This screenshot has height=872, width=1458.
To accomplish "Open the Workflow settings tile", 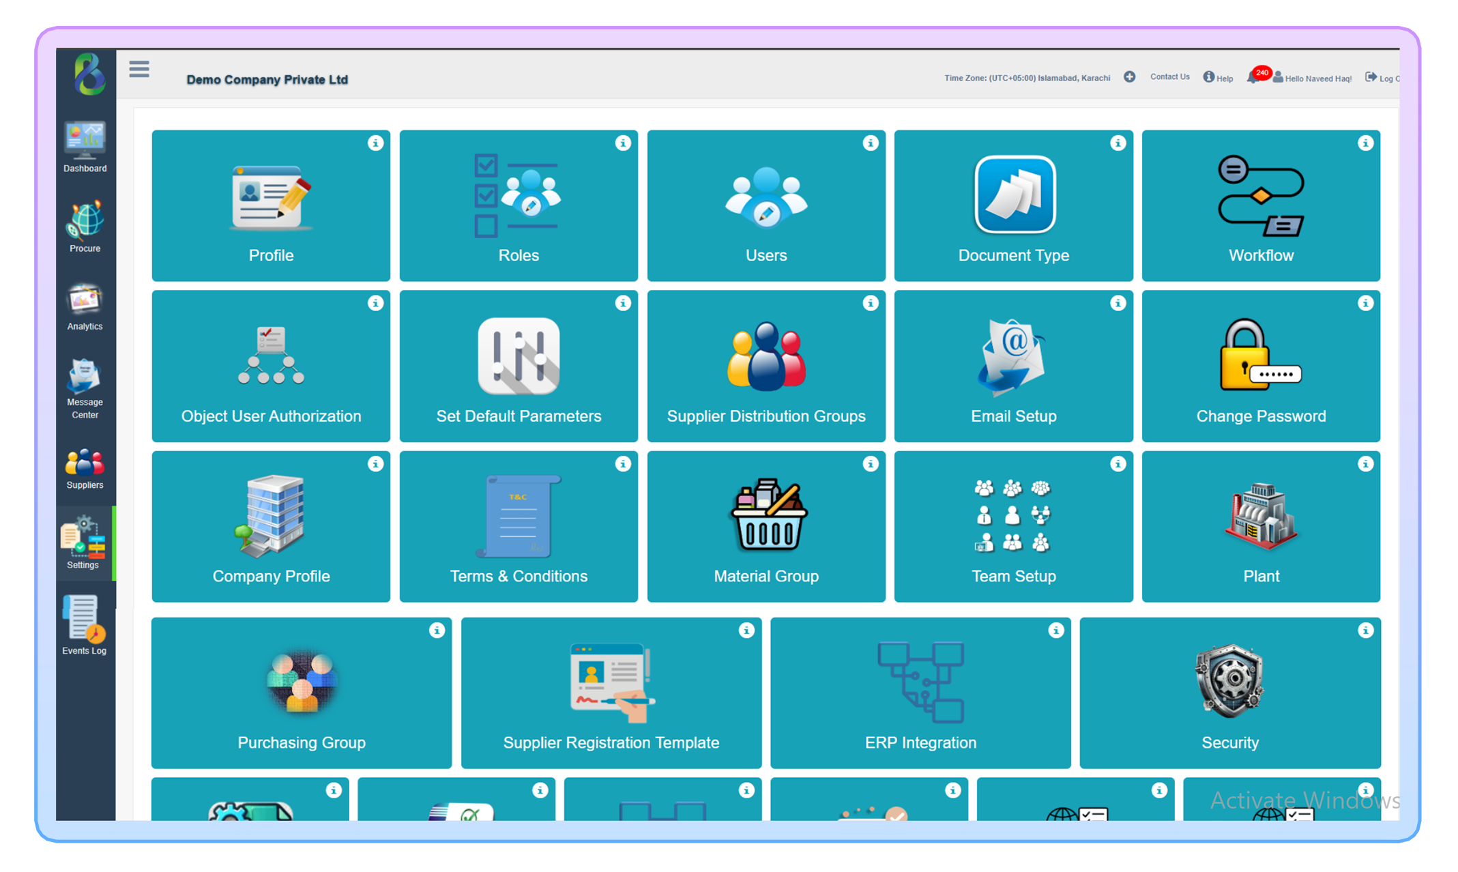I will [x=1260, y=205].
